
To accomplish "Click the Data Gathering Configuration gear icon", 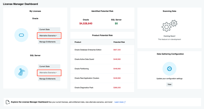I will click(x=169, y=69).
